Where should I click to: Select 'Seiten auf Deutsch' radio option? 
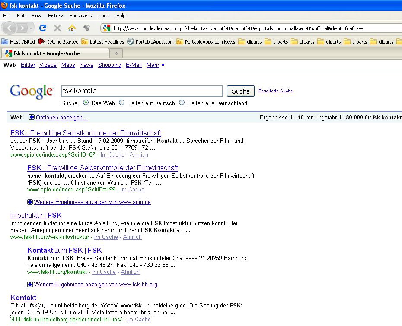(121, 103)
